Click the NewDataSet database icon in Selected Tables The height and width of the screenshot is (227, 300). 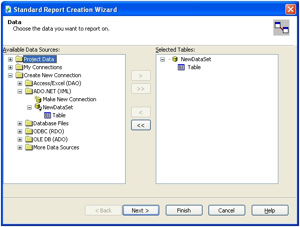coord(175,59)
